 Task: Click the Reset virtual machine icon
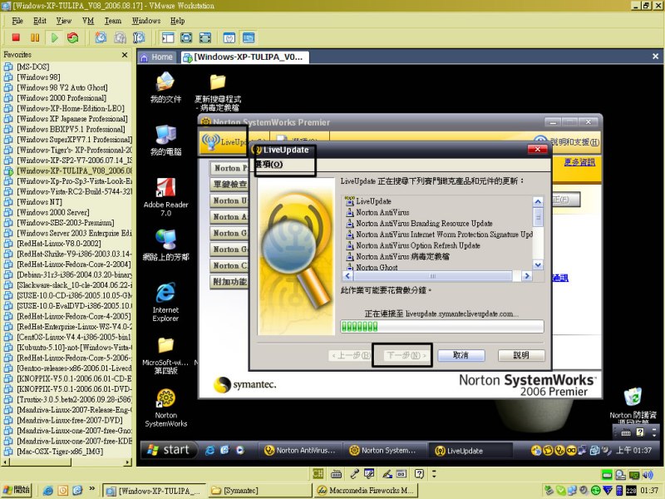73,37
